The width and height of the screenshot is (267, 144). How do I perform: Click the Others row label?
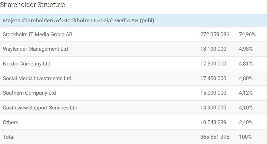(11, 123)
